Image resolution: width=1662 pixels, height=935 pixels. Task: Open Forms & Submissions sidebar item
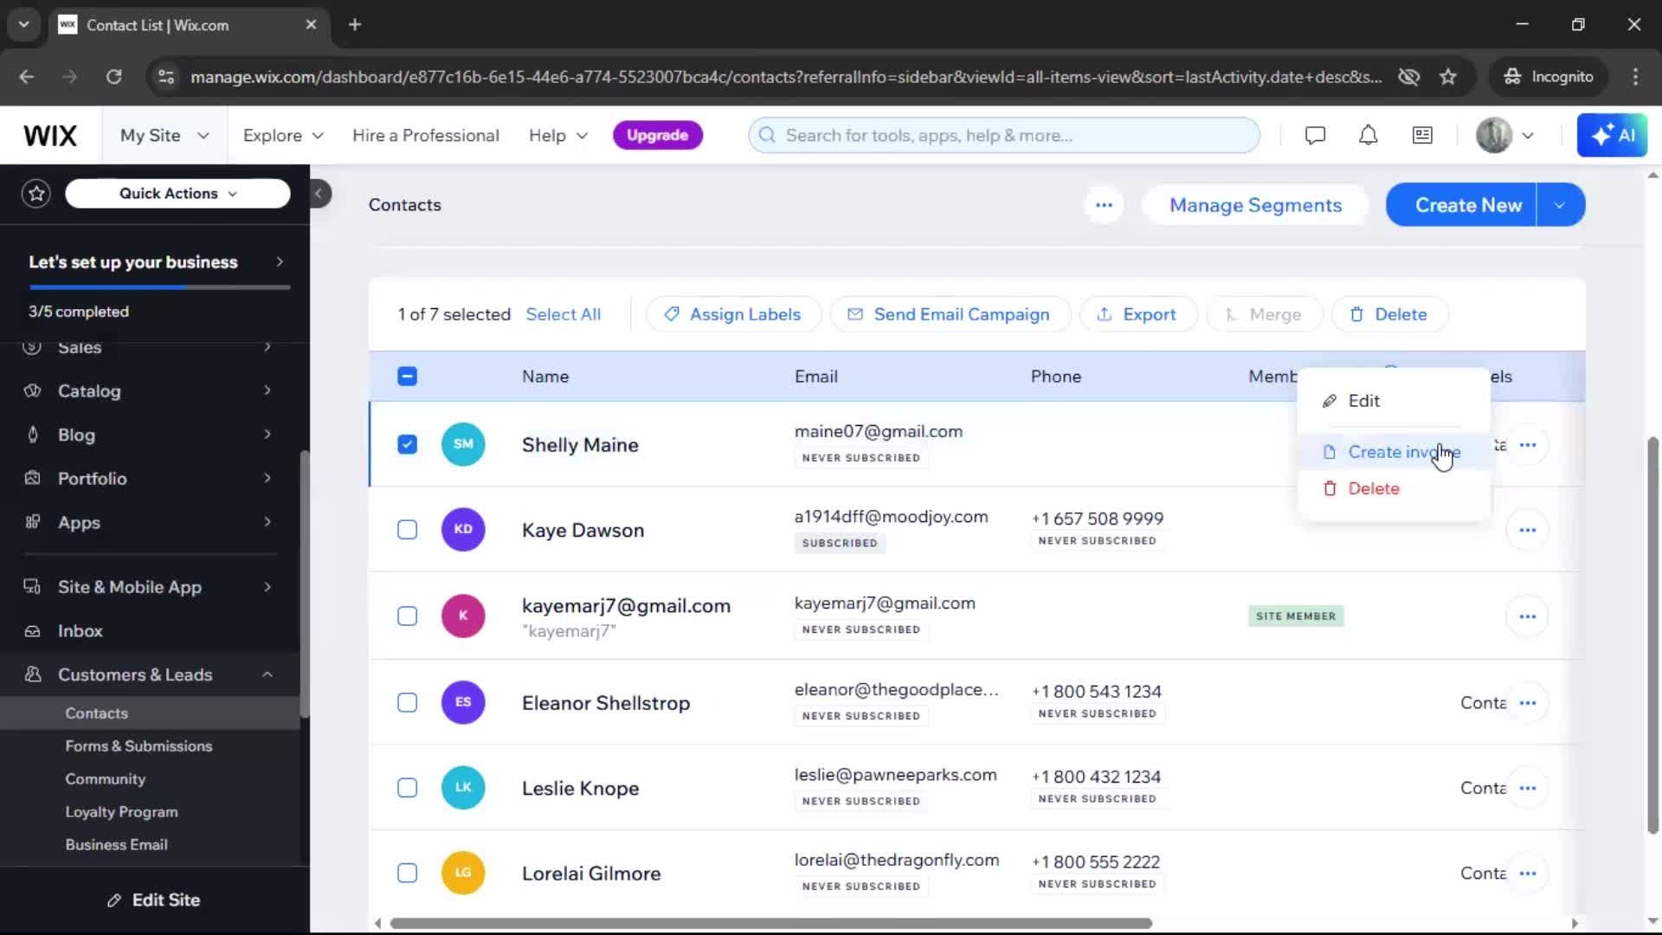click(x=138, y=746)
